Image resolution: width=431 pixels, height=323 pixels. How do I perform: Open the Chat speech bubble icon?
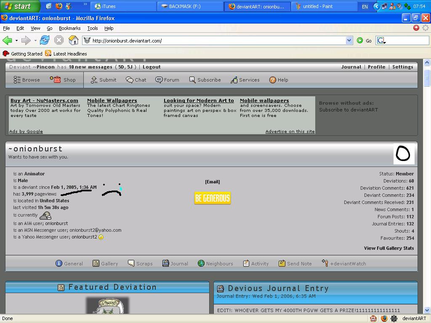pyautogui.click(x=130, y=79)
